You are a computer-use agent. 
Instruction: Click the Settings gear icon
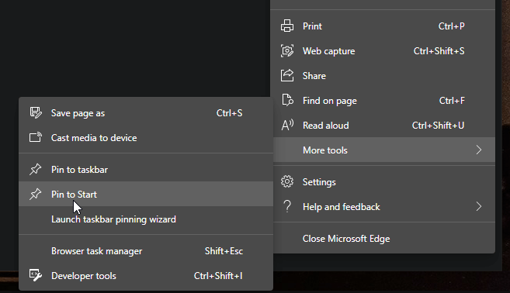tap(287, 182)
